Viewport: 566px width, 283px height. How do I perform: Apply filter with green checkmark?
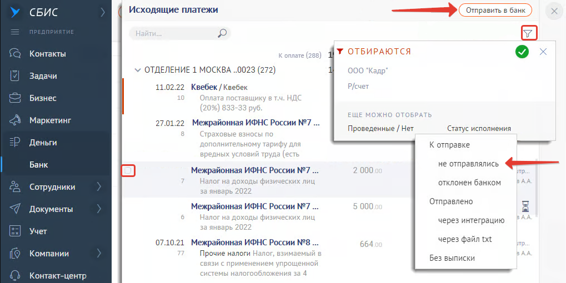point(522,52)
